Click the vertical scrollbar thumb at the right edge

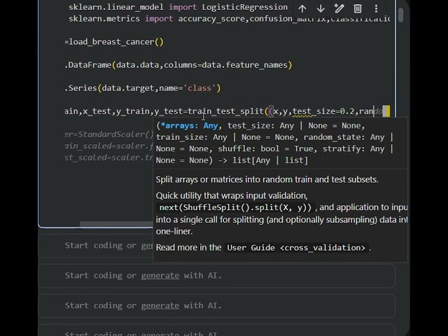point(400,15)
